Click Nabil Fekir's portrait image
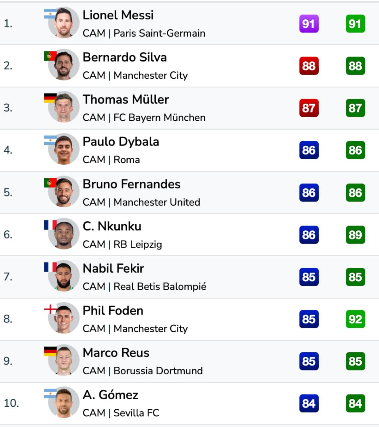379x427 pixels. [x=63, y=275]
